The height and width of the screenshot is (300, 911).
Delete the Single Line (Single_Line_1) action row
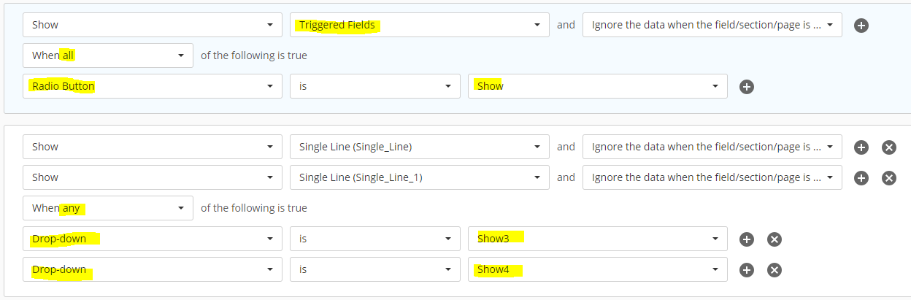(x=889, y=177)
